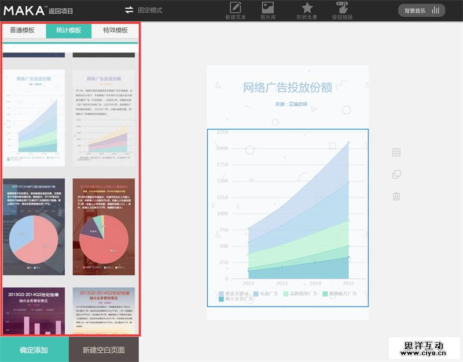Click the 电商广告 legend color swatch
This screenshot has width=463, height=362.
point(256,294)
